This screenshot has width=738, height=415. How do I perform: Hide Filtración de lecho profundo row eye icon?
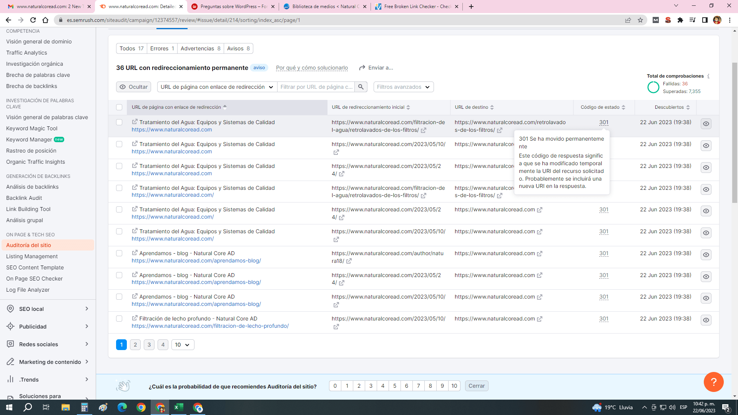(706, 320)
